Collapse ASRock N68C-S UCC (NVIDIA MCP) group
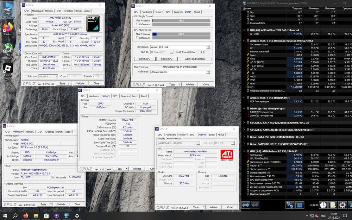Image resolution: width=352 pixels, height=220 pixels. (244, 98)
